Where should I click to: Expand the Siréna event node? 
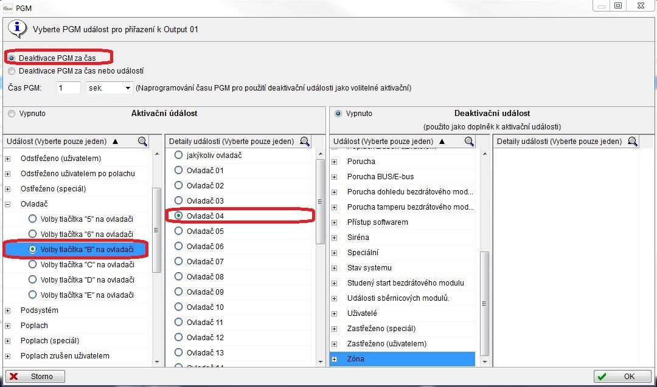[x=334, y=238]
